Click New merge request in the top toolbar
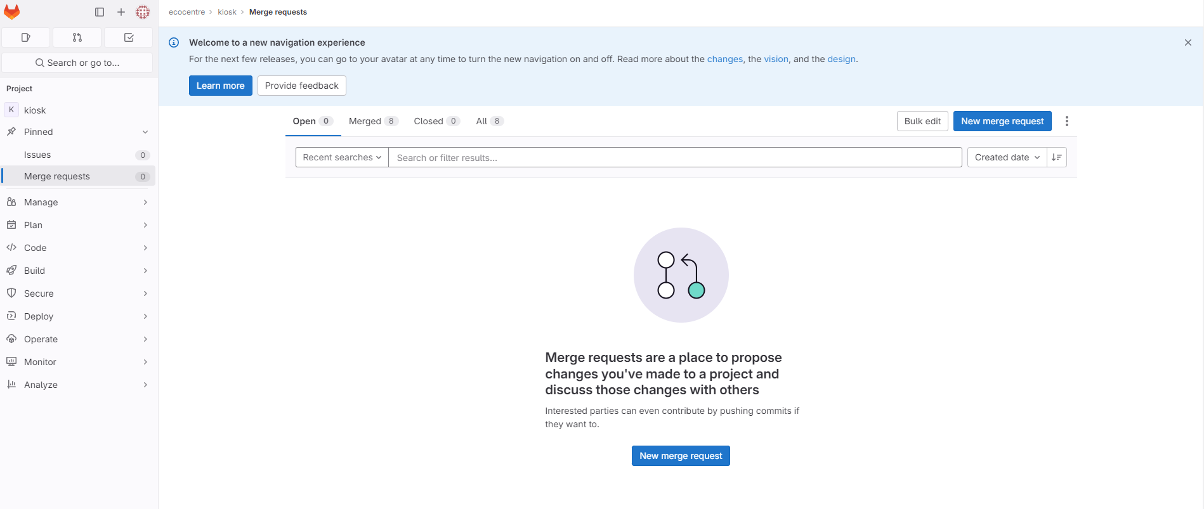 [x=1002, y=121]
